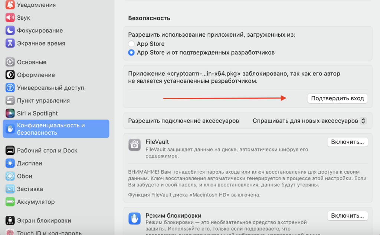Screen dimensions: 380x235
Task: Open Дисплеи settings pane
Action: [56, 163]
